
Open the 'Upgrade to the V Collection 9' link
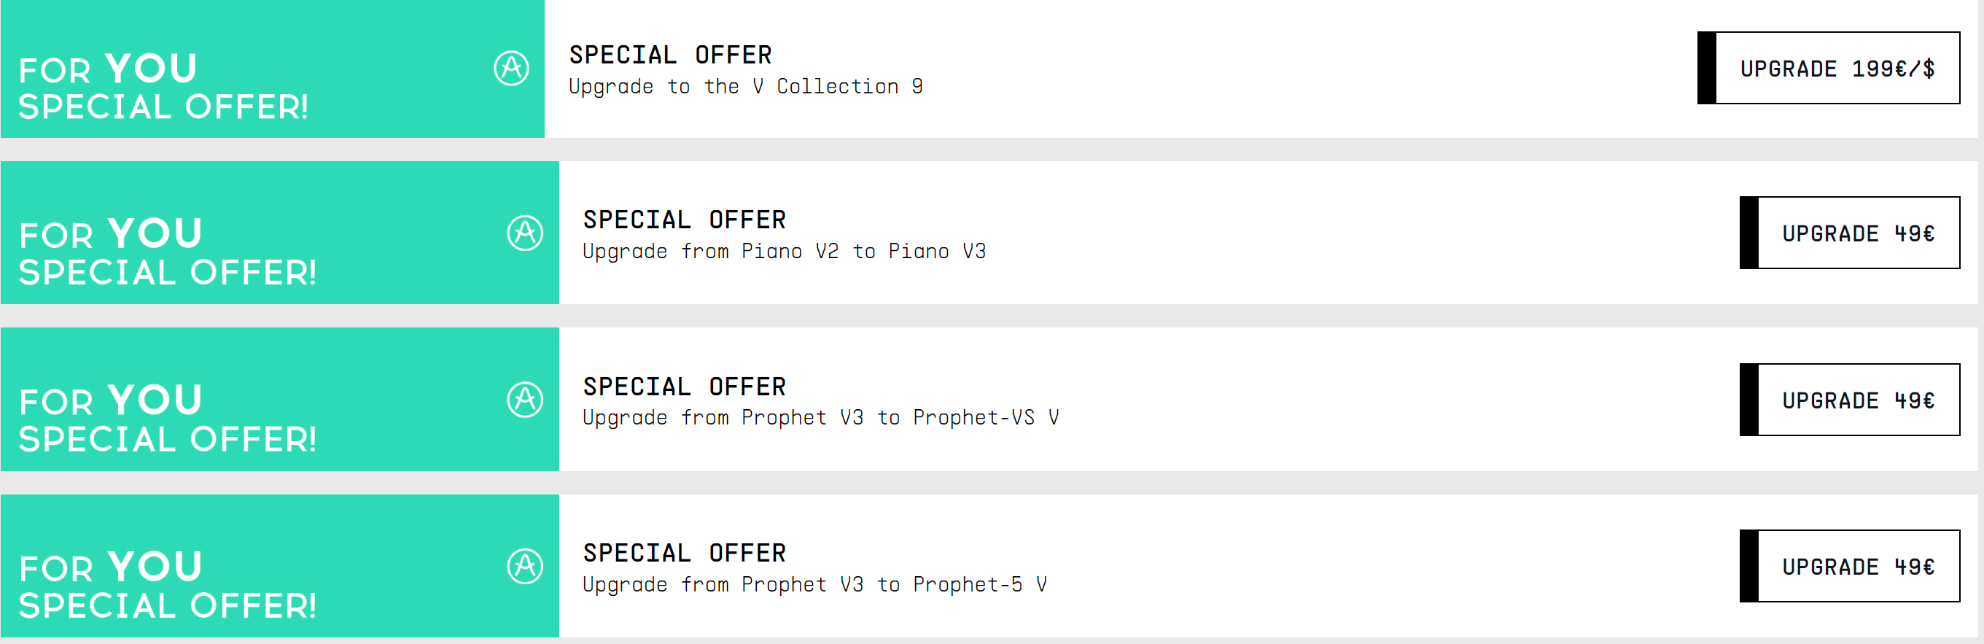point(745,86)
